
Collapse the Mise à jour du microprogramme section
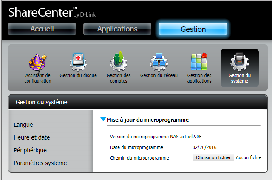(103, 120)
